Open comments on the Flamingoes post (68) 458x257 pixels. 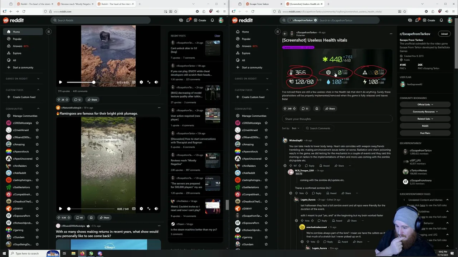tap(78, 217)
